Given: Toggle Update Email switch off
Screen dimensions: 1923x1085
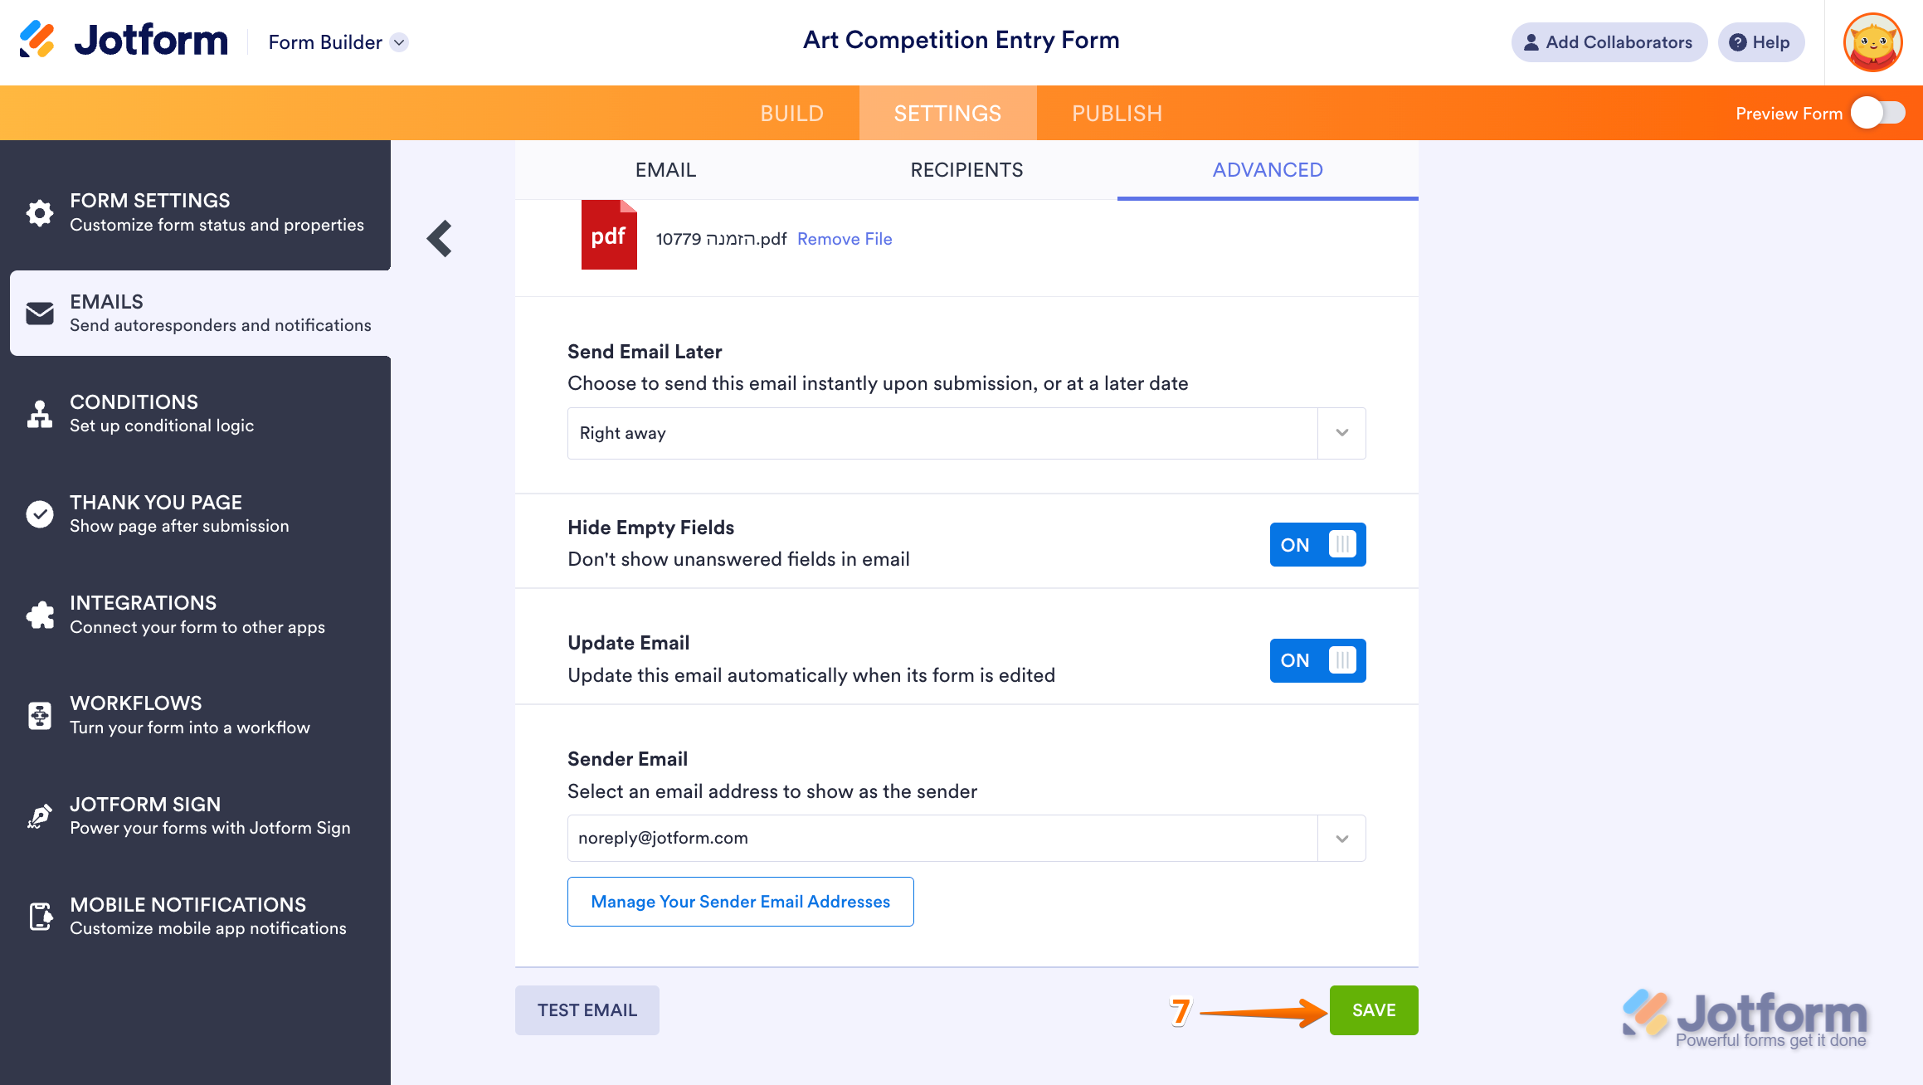Looking at the screenshot, I should pyautogui.click(x=1317, y=660).
